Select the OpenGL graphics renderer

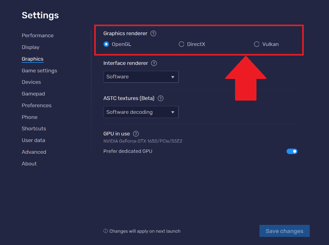coord(106,44)
